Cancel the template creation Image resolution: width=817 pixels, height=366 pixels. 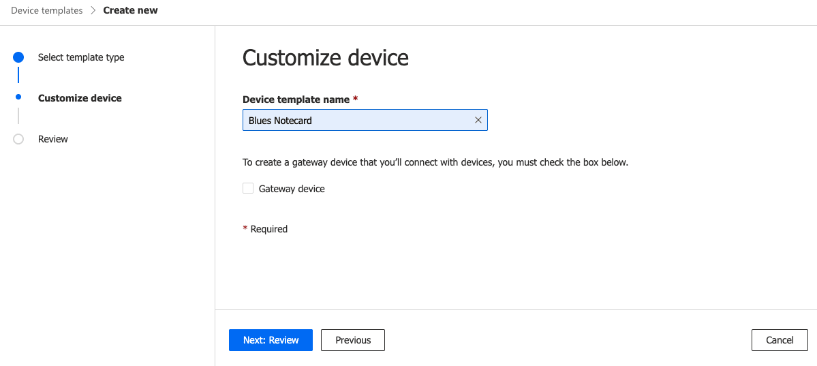[780, 340]
